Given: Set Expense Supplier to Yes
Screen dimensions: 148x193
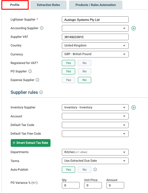Looking at the screenshot, I should [68, 80].
